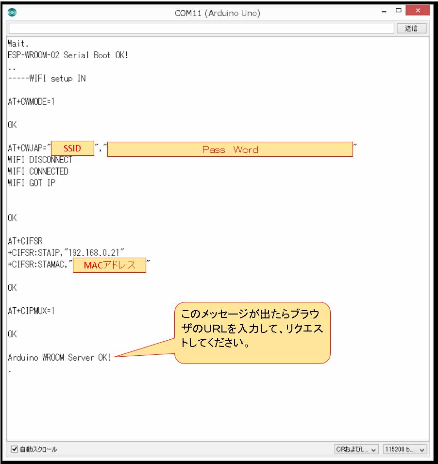Click the "WIFI GOT IP" output line
Screen dimensions: 438x464
[32, 183]
